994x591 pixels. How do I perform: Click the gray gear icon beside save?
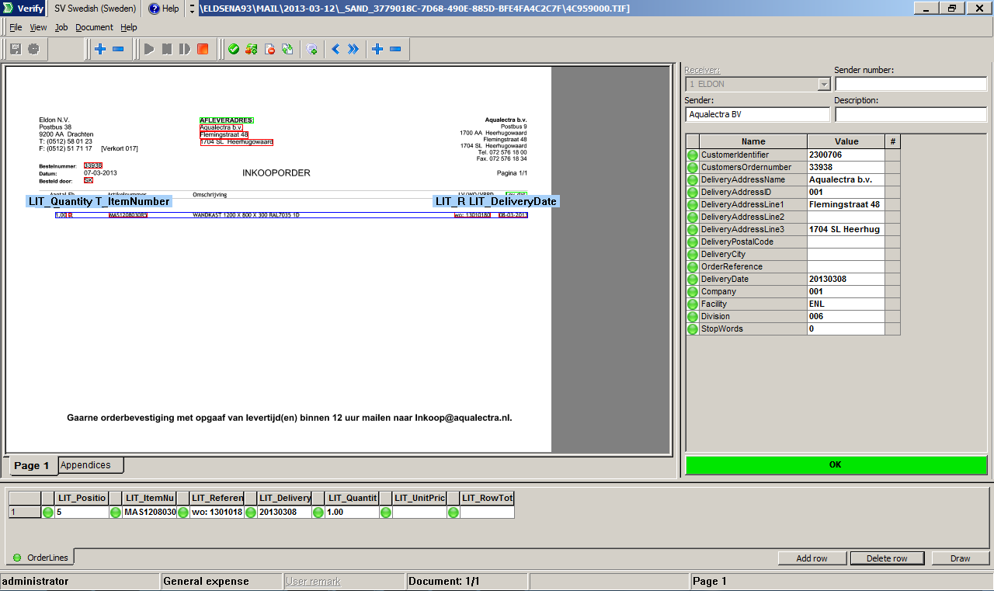(x=34, y=49)
